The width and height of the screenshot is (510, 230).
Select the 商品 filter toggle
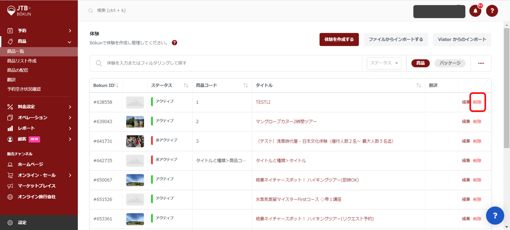(420, 63)
